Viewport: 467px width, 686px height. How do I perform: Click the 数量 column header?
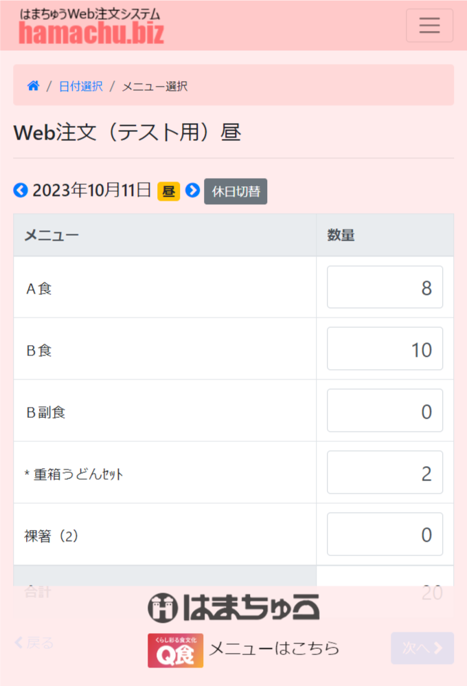[x=341, y=235]
